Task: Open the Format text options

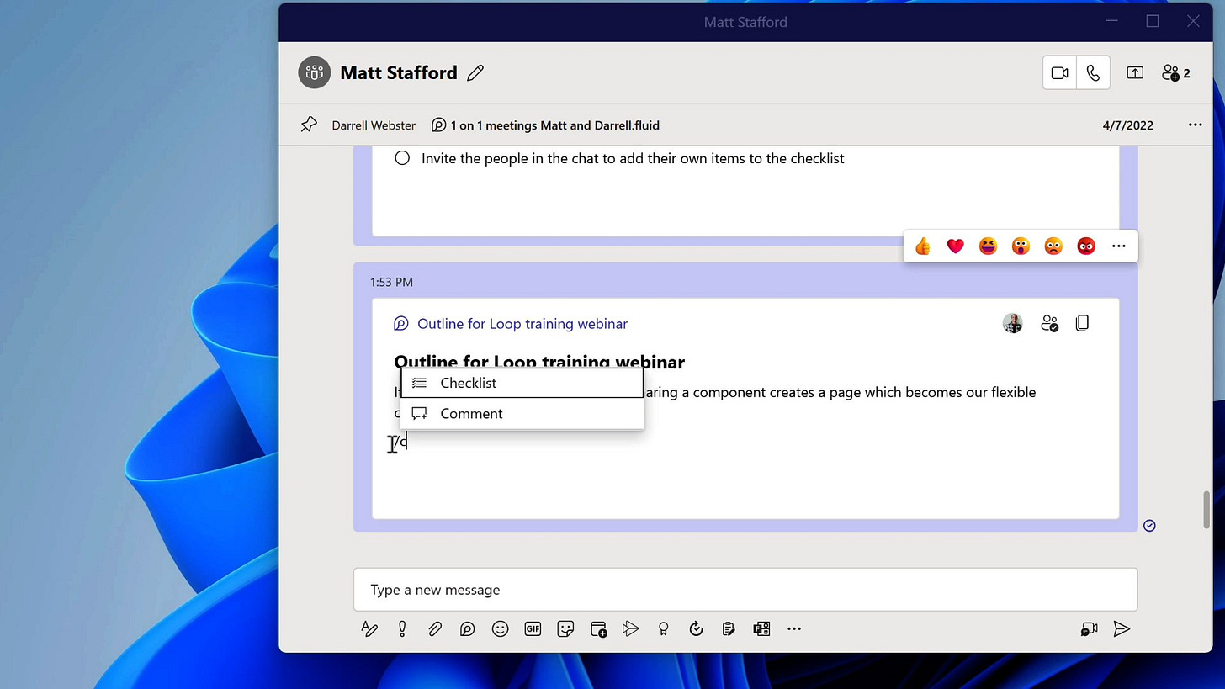Action: [x=369, y=628]
